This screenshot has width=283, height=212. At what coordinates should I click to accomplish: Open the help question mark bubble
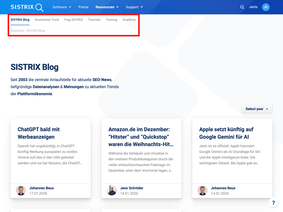coord(273,202)
